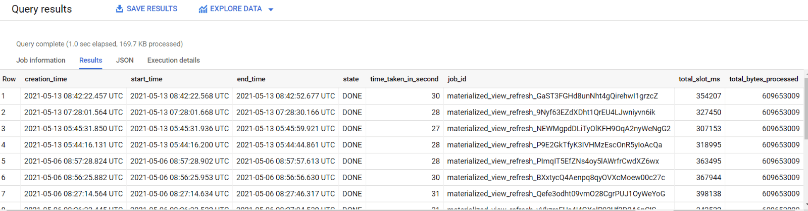Viewport: 808px width, 211px height.
Task: Click job id ending P9E2GkTfyK3IVHMzEscOnR5yloAcQa
Action: point(554,145)
